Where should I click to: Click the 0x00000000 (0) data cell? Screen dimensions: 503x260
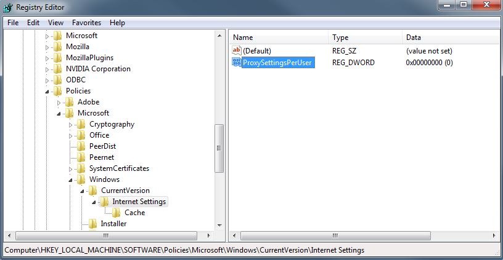429,62
